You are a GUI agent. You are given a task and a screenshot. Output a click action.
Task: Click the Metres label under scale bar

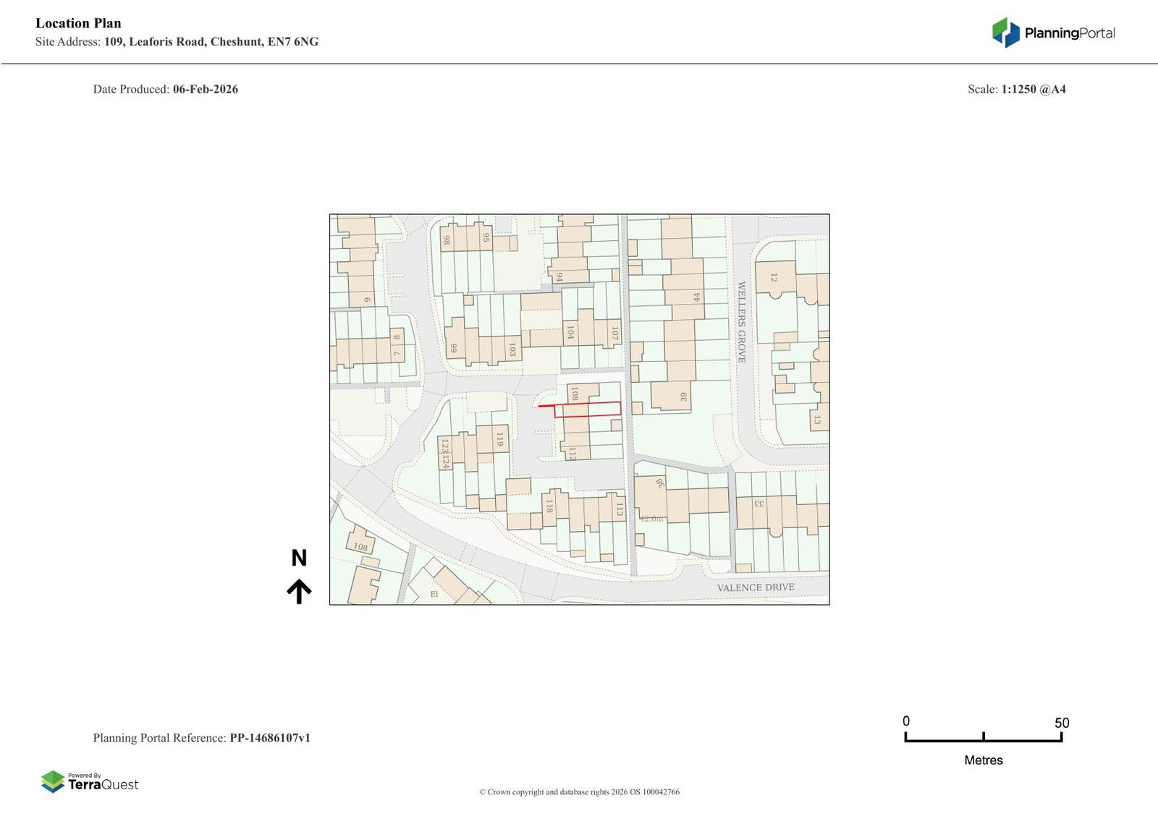click(983, 760)
